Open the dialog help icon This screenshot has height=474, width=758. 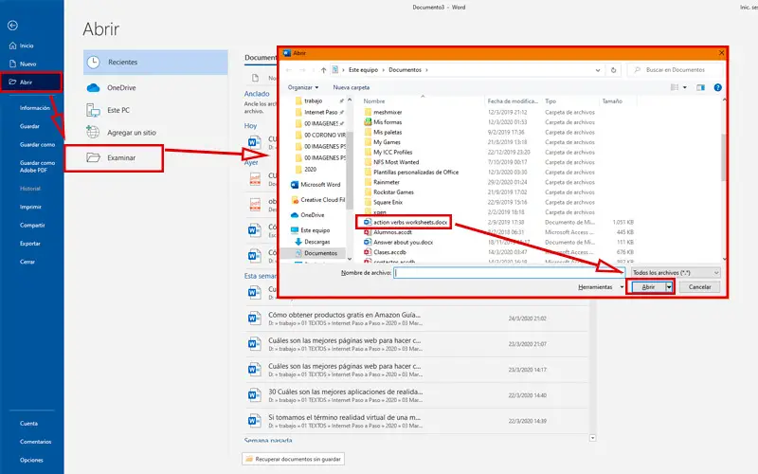718,87
